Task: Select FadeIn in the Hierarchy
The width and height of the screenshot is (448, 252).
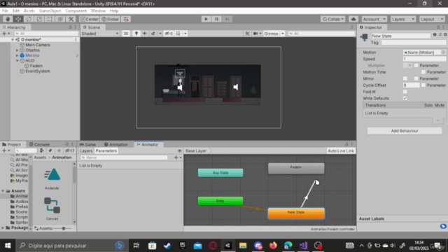Action: (x=36, y=66)
